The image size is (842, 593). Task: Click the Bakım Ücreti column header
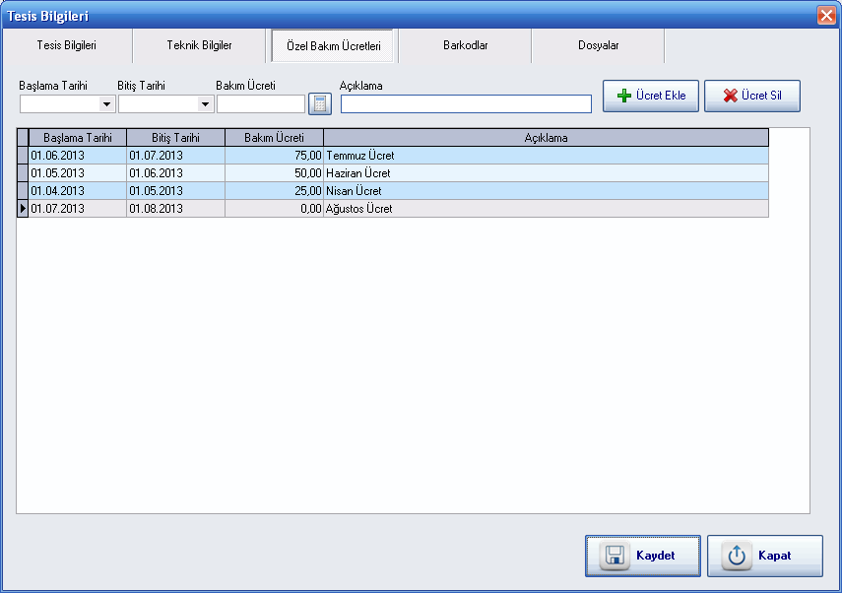coord(274,138)
